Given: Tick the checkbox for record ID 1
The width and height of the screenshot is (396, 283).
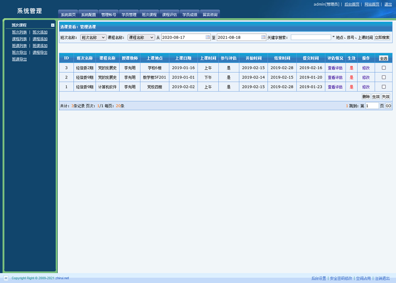Looking at the screenshot, I should click(384, 87).
